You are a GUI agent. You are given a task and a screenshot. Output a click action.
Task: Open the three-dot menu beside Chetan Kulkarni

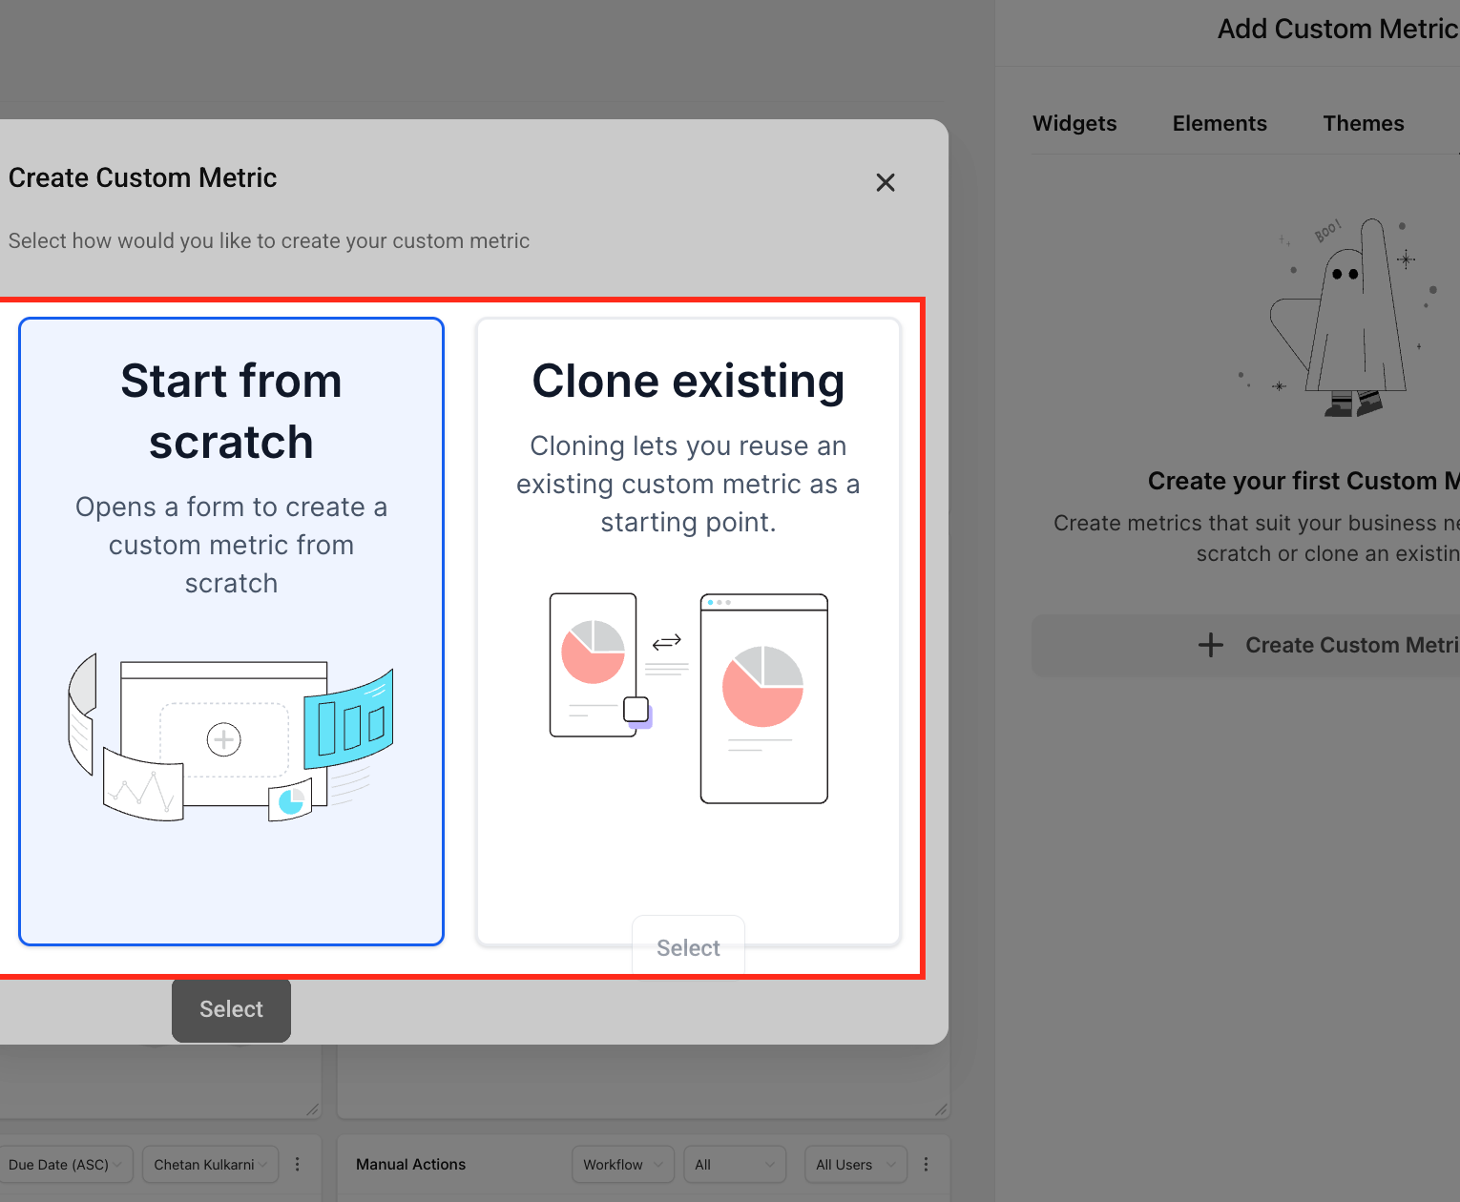[298, 1165]
